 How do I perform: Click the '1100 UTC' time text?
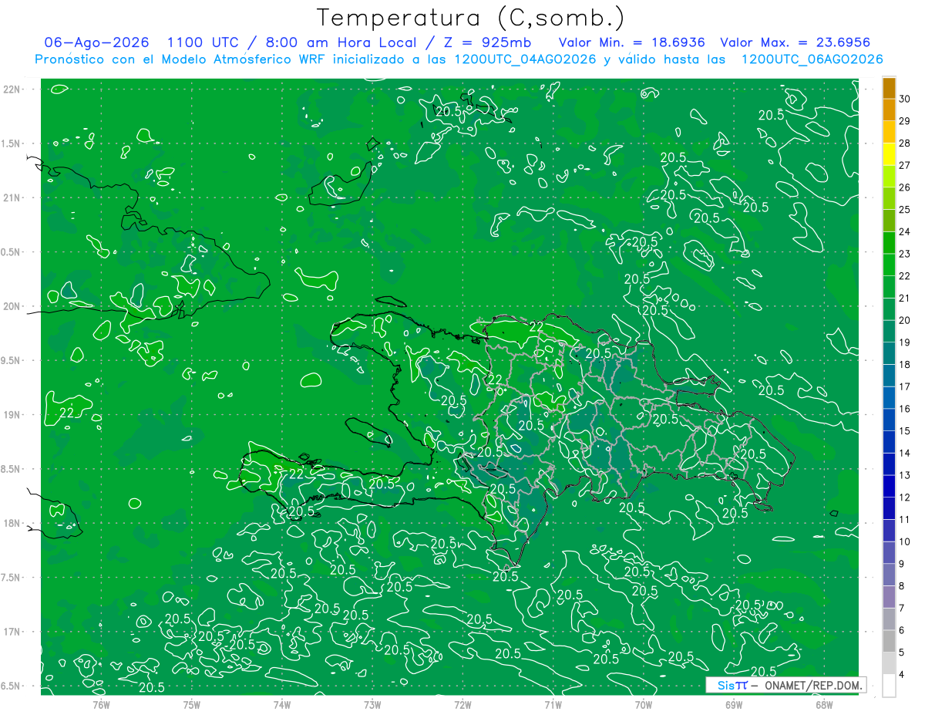203,42
